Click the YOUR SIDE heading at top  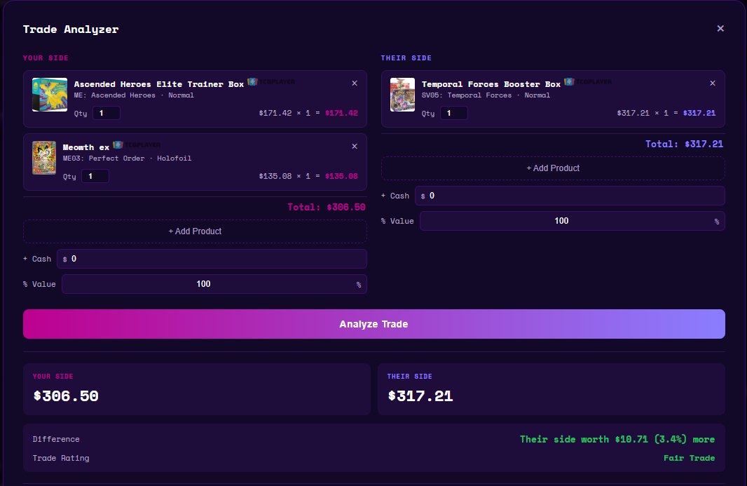pos(46,58)
